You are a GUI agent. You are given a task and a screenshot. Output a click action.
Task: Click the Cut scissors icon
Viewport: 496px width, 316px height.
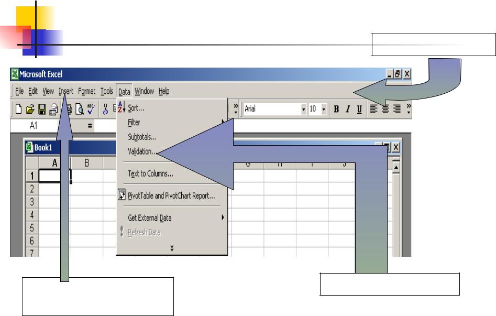click(105, 109)
